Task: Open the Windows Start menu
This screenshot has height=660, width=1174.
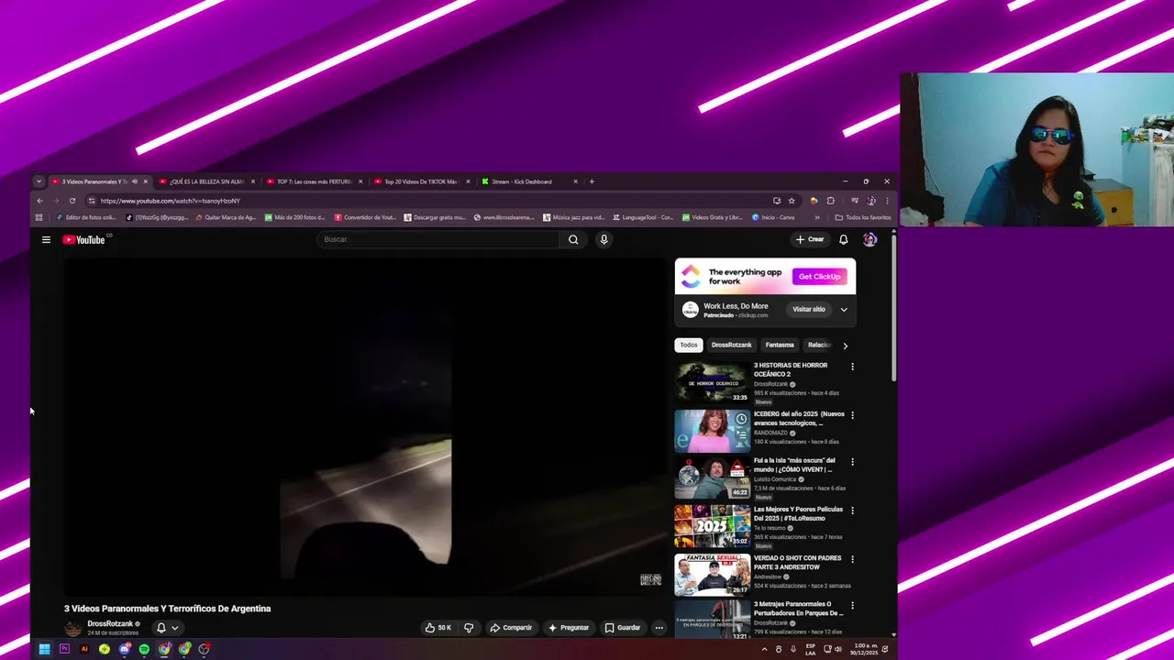Action: coord(44,649)
